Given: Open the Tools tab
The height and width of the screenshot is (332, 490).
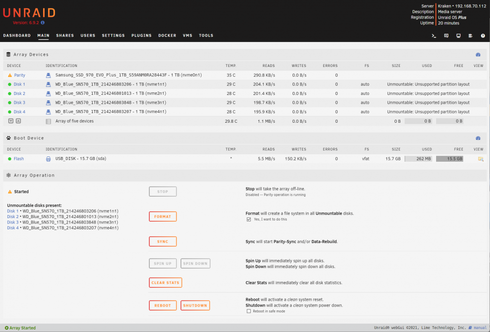Looking at the screenshot, I should click(x=206, y=36).
